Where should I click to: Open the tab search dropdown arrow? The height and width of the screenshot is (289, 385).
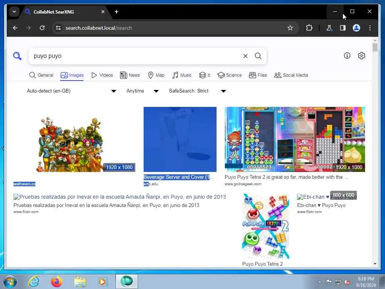coord(14,12)
